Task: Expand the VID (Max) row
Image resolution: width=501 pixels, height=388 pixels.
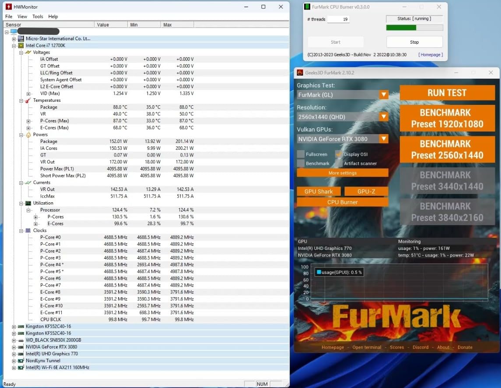Action: (28, 94)
